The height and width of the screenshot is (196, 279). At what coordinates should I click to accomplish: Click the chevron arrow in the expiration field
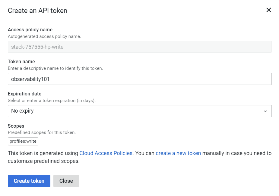pyautogui.click(x=265, y=111)
